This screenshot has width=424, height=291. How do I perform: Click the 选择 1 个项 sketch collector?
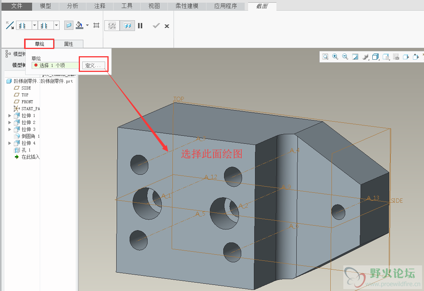(x=55, y=65)
